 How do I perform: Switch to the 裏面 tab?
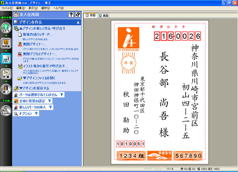coord(104,15)
